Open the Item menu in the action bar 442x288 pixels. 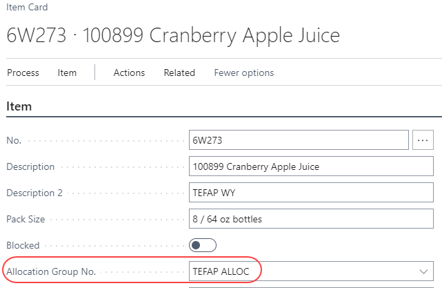tap(67, 73)
